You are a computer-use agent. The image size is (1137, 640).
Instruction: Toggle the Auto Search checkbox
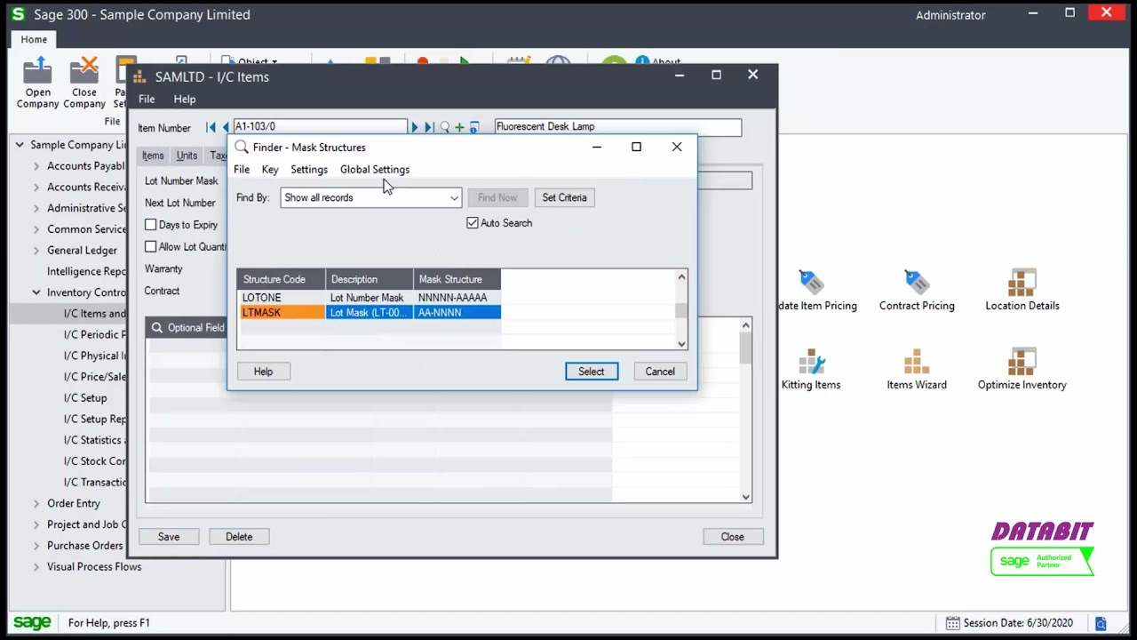[x=473, y=223]
